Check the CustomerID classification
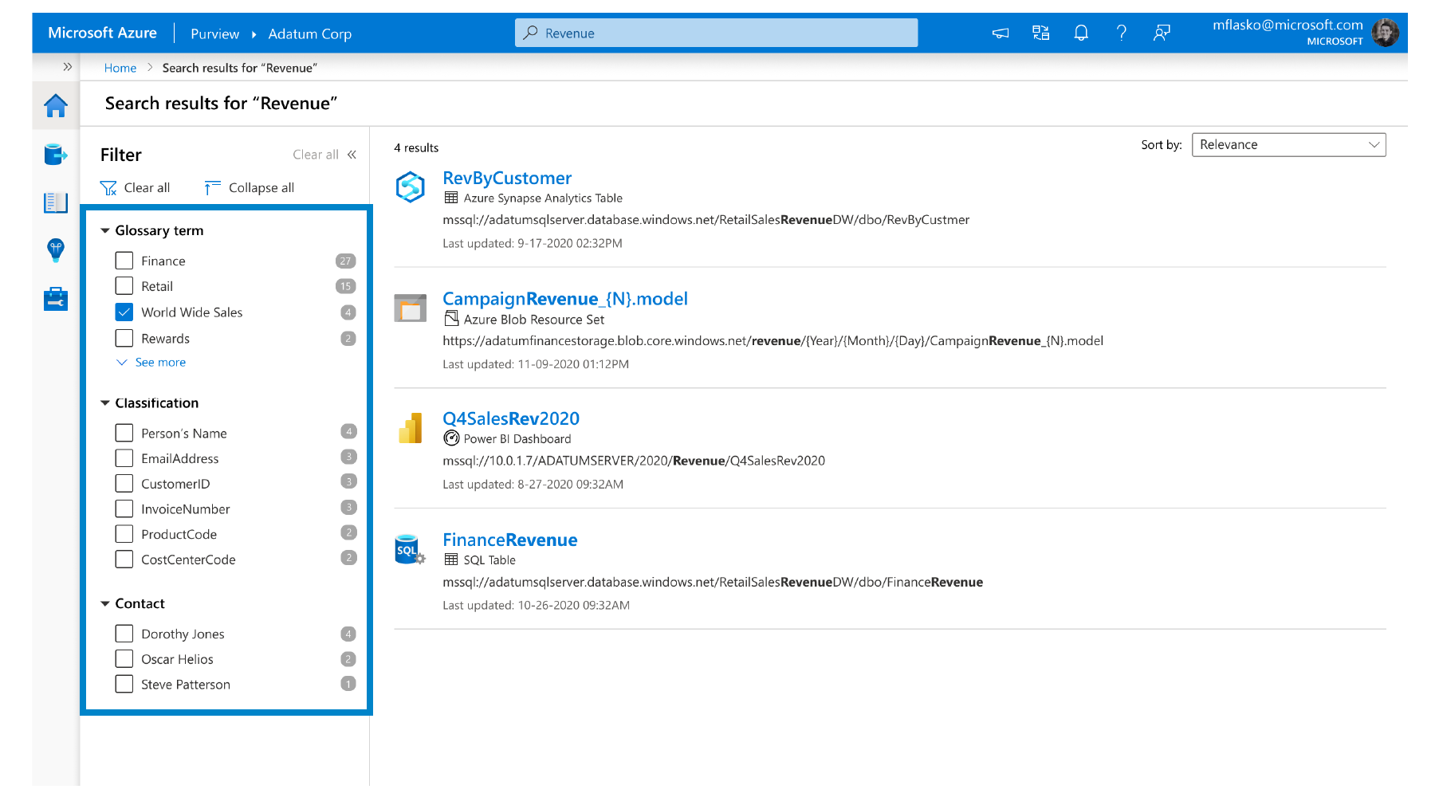 point(124,484)
